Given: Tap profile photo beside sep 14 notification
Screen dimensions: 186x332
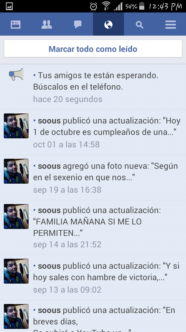Looking at the screenshot, I should [x=16, y=216].
